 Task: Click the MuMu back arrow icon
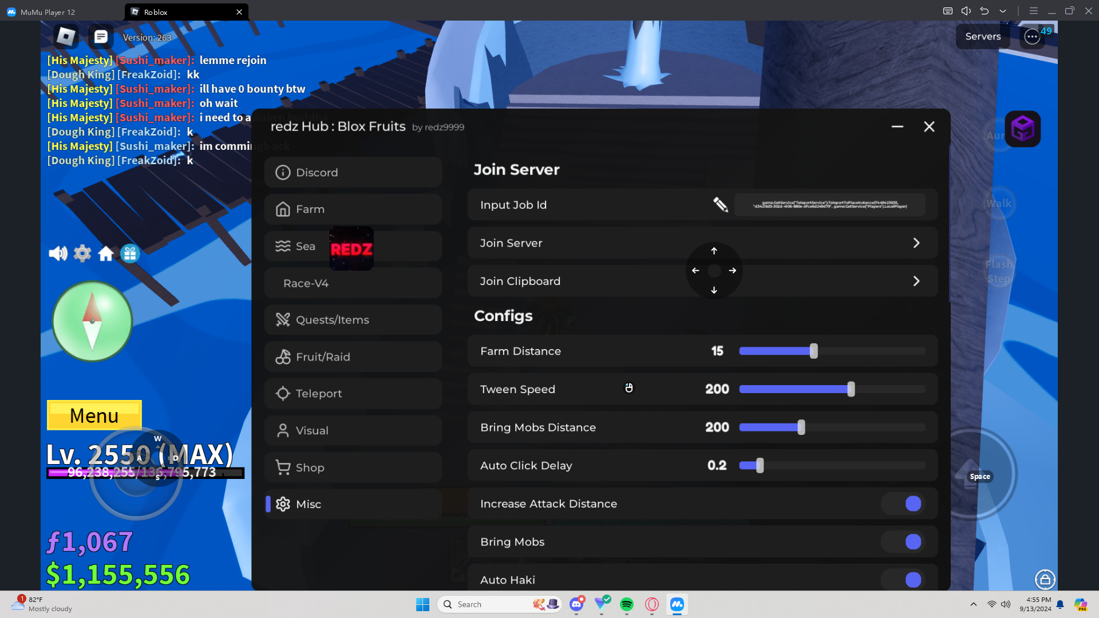(x=985, y=11)
